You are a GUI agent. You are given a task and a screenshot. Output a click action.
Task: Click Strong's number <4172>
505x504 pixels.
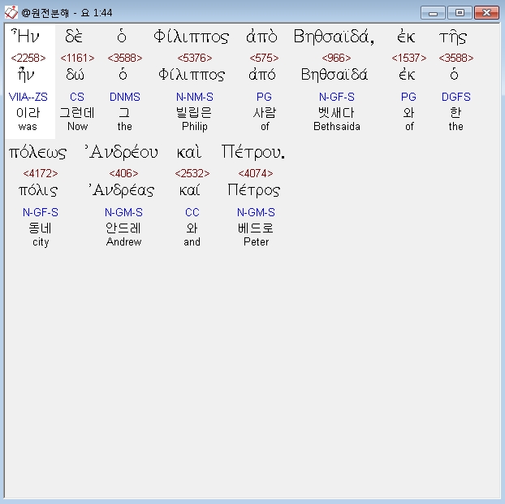(41, 173)
